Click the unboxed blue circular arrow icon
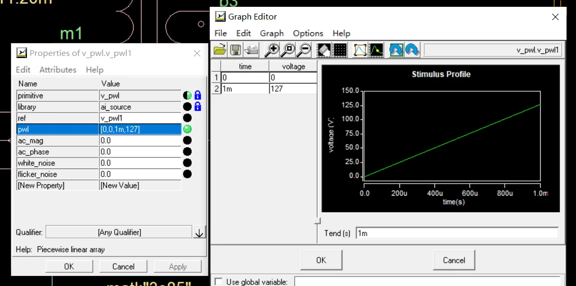 pyautogui.click(x=413, y=50)
